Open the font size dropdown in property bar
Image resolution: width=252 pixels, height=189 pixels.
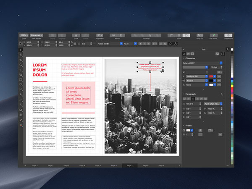(135, 44)
